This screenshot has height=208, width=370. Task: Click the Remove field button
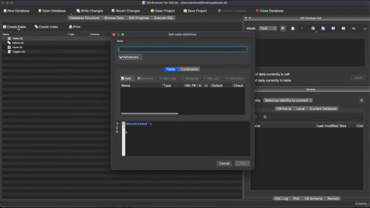(146, 79)
